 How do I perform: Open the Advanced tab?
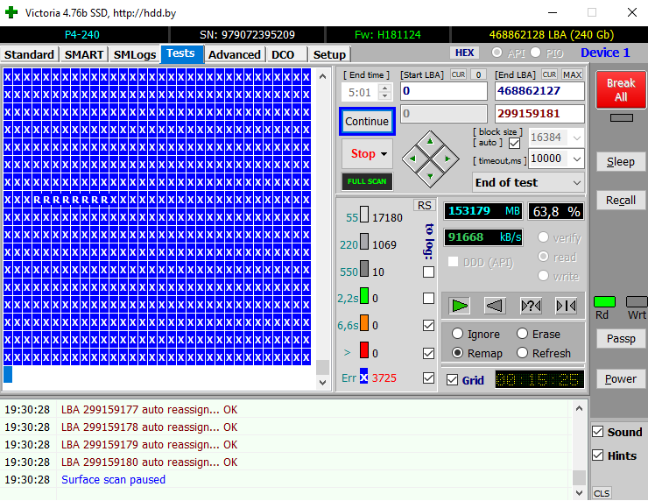235,54
